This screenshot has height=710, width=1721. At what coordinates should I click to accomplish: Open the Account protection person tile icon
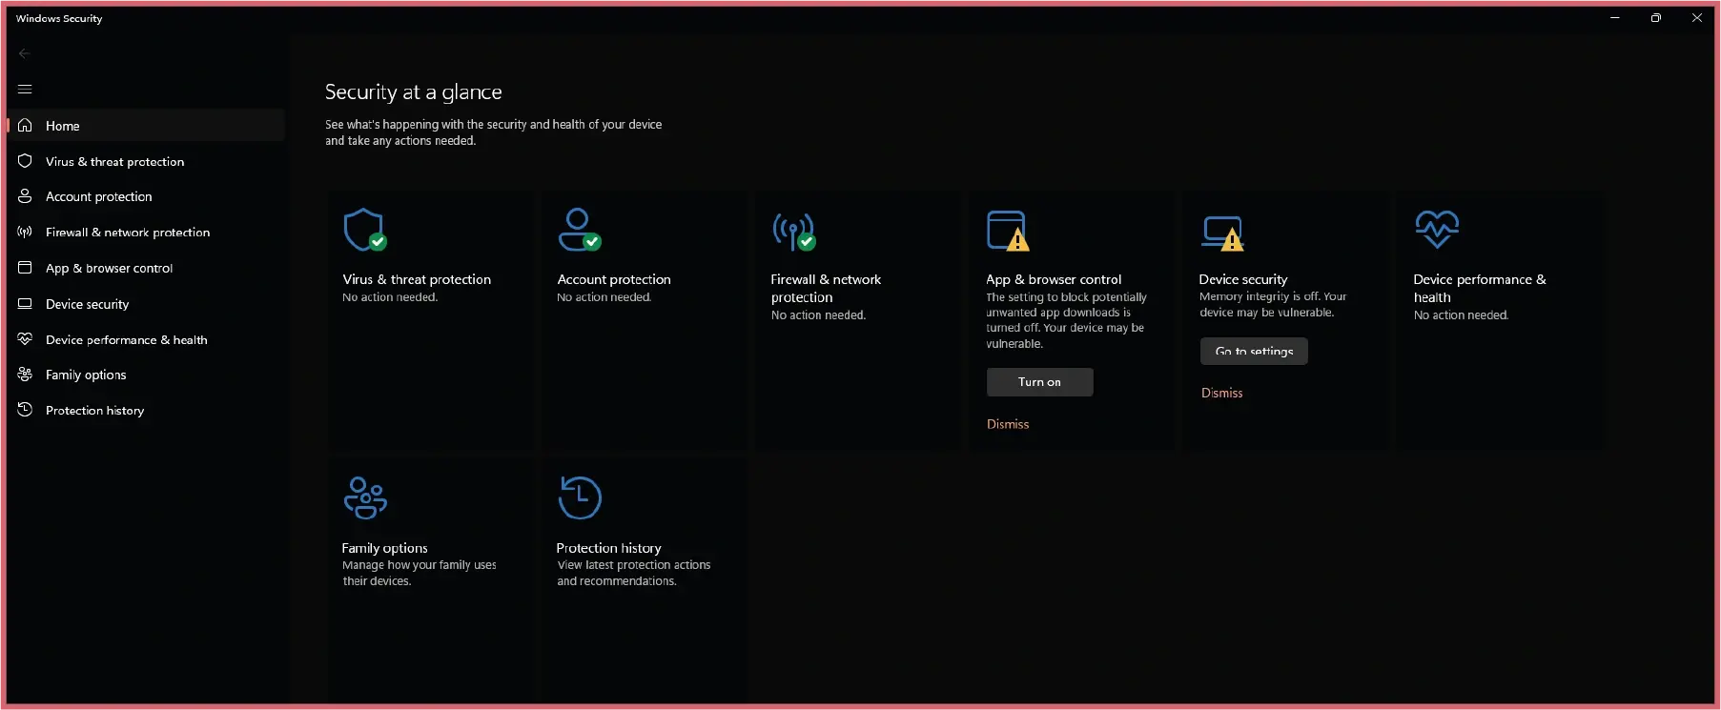pyautogui.click(x=580, y=230)
